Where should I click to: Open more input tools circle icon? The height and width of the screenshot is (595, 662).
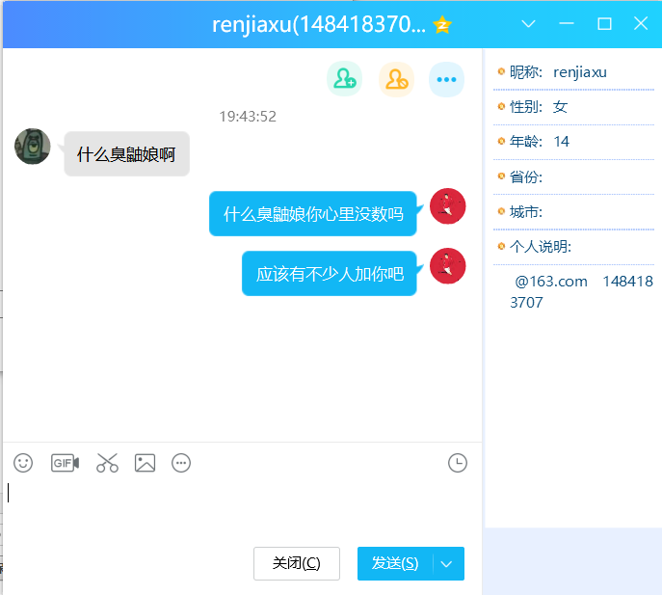pos(181,463)
